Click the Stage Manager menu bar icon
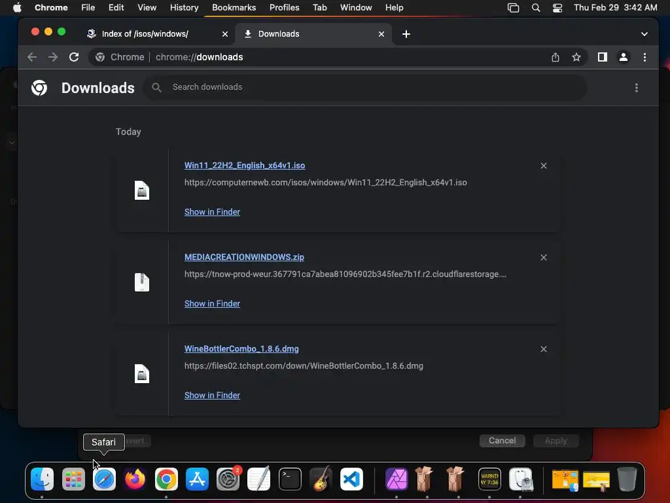The width and height of the screenshot is (670, 503). (513, 8)
